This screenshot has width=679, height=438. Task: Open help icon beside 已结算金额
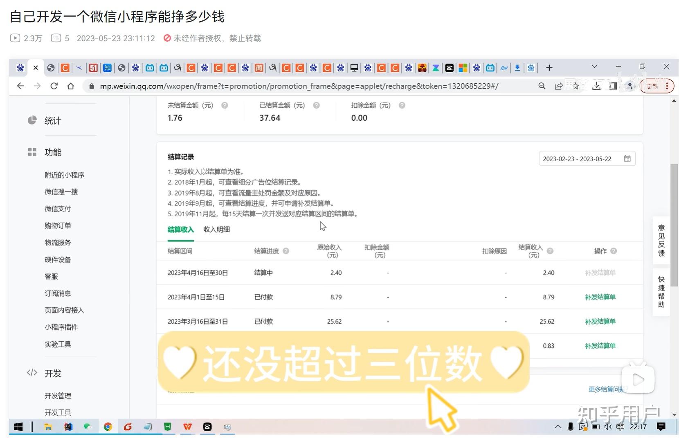pyautogui.click(x=316, y=105)
